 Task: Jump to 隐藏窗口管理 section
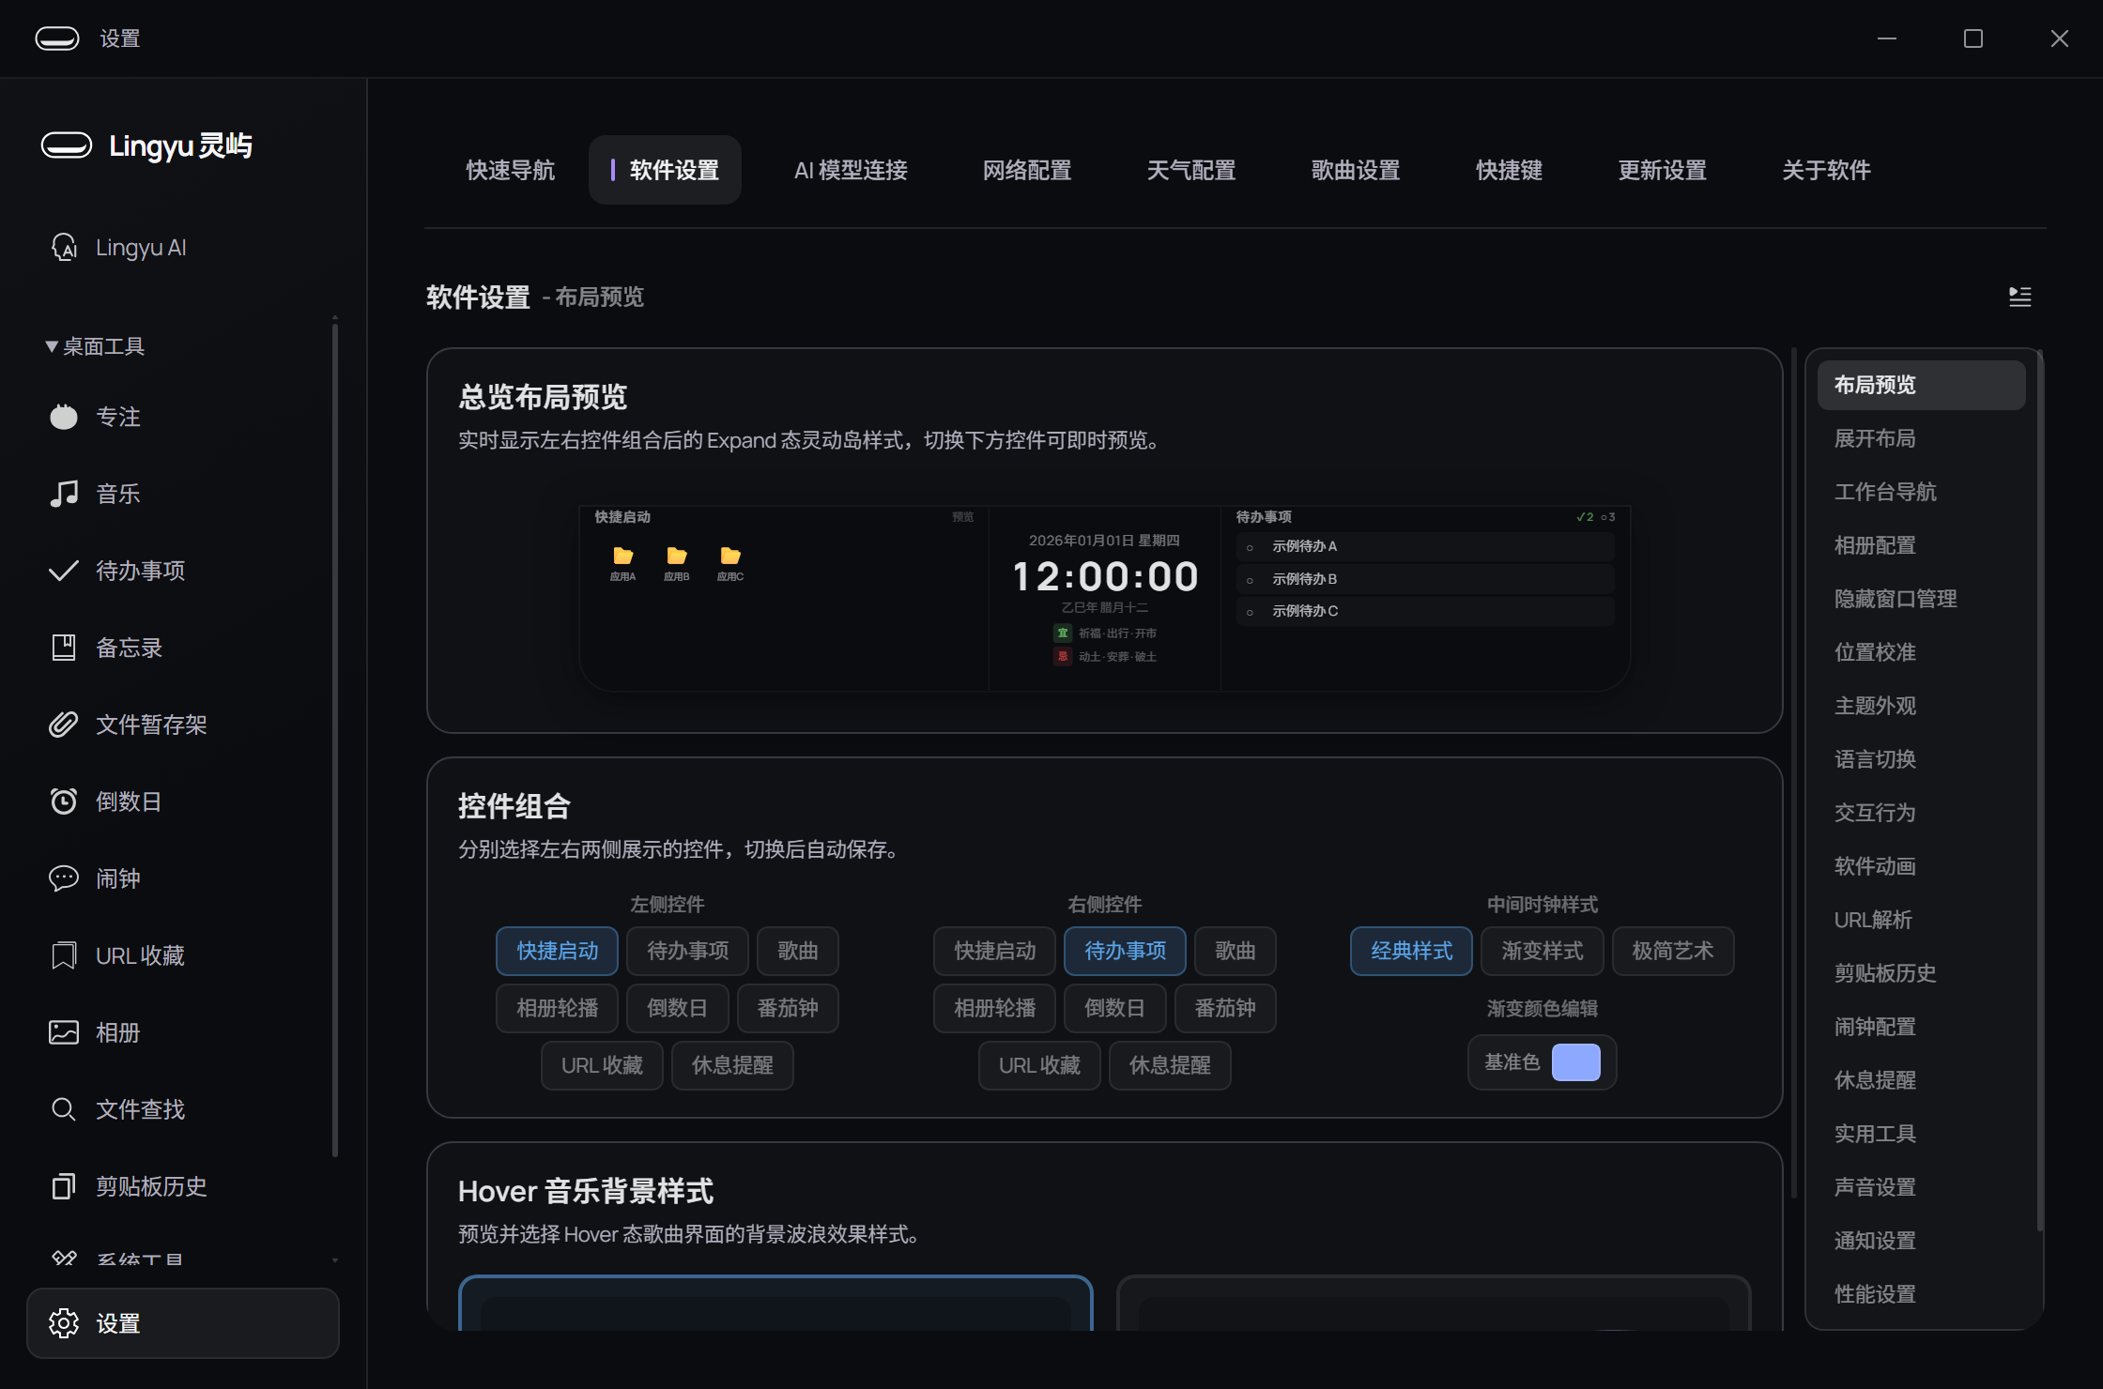point(1921,599)
